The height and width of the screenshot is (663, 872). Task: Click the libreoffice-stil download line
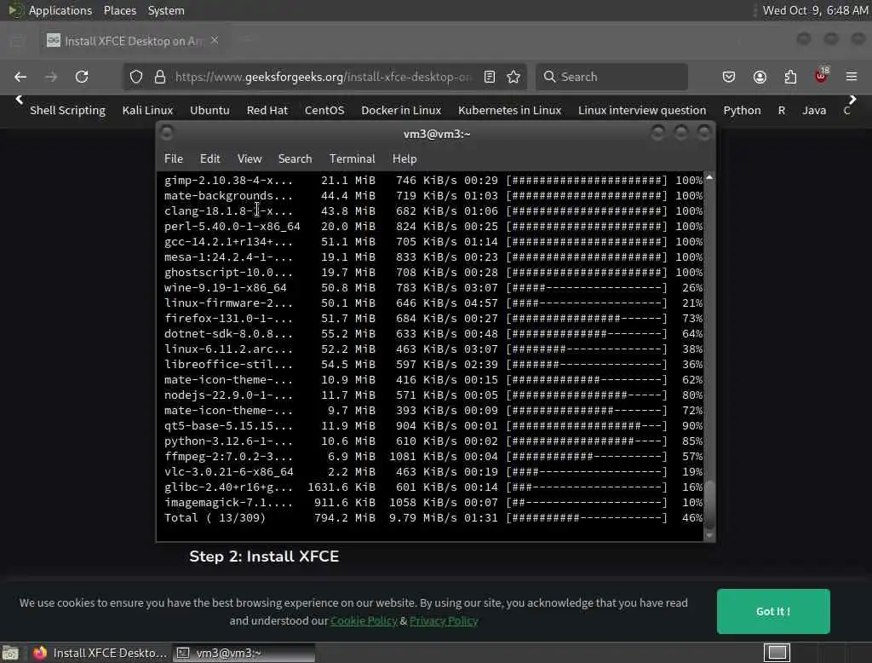pos(433,365)
